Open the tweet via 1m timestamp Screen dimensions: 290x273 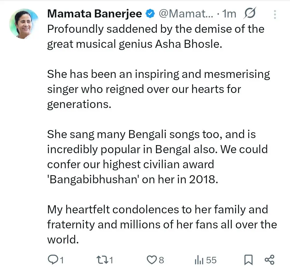coord(230,14)
